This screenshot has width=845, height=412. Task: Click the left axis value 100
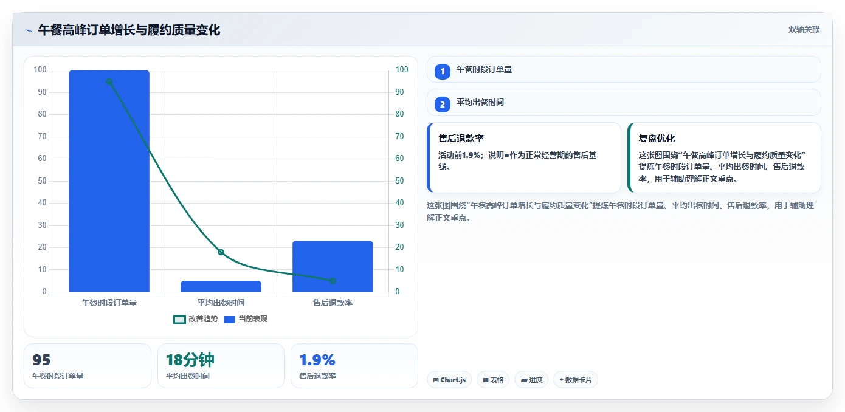coord(40,70)
